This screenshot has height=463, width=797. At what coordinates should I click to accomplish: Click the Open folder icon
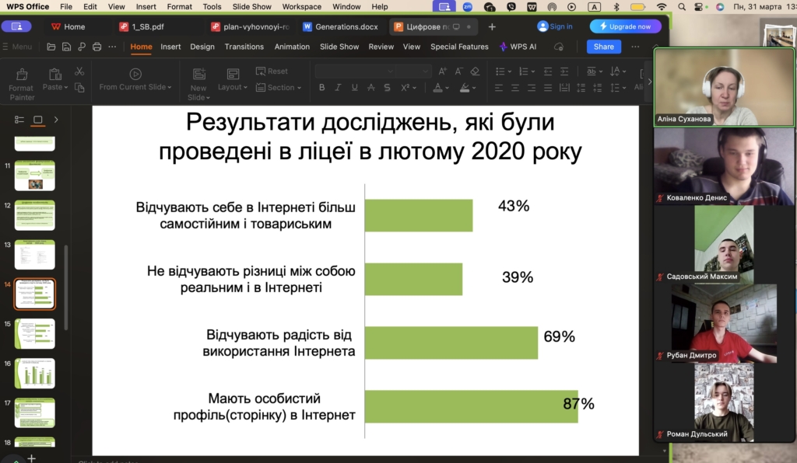51,47
